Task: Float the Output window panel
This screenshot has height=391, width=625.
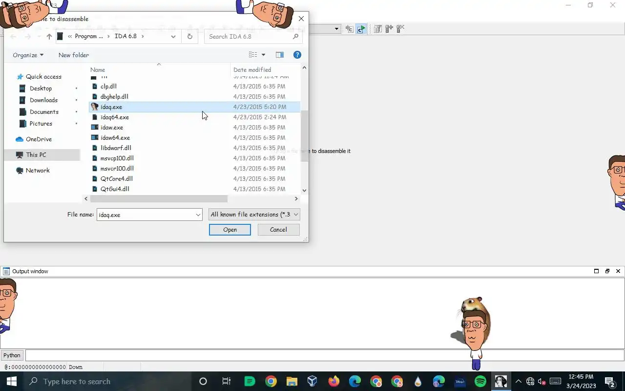Action: tap(607, 271)
